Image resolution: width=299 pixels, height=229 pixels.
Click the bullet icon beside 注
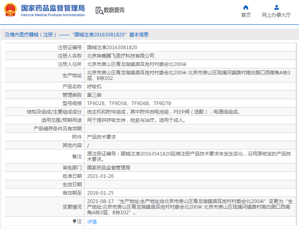(x=74, y=221)
